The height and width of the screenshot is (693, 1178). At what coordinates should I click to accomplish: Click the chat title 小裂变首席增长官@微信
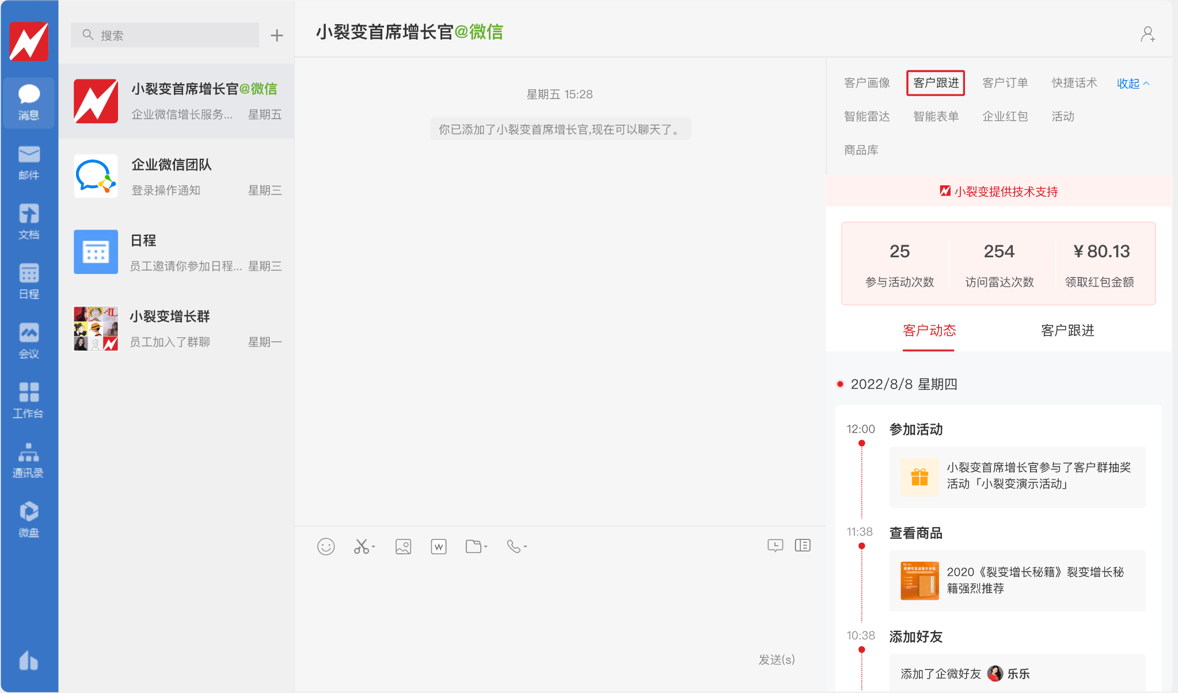409,32
